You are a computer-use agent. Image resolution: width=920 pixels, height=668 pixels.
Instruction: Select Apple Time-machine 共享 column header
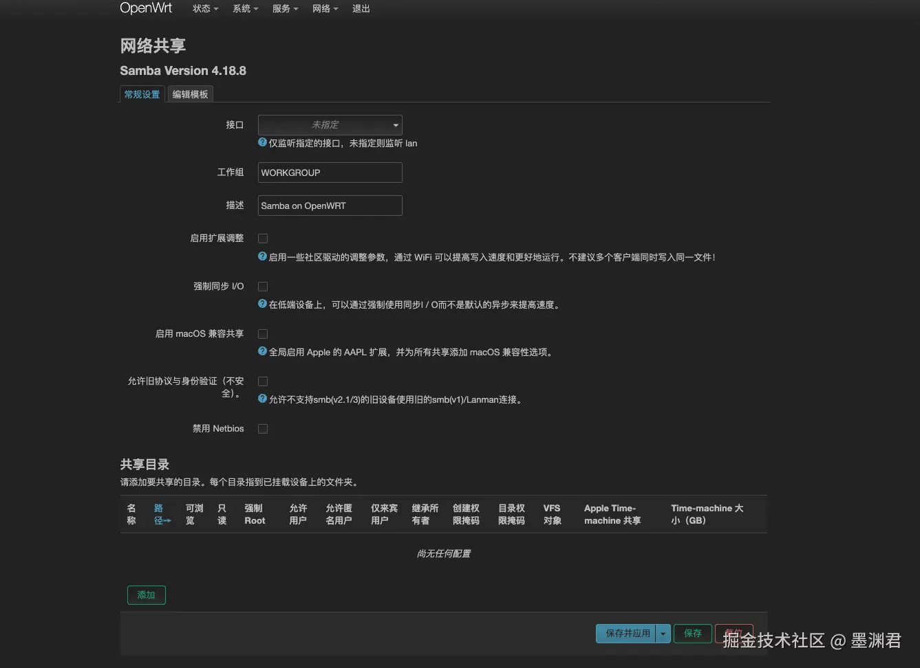(x=612, y=514)
